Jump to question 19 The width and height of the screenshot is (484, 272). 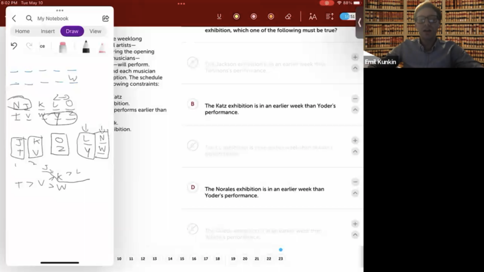coord(233,259)
